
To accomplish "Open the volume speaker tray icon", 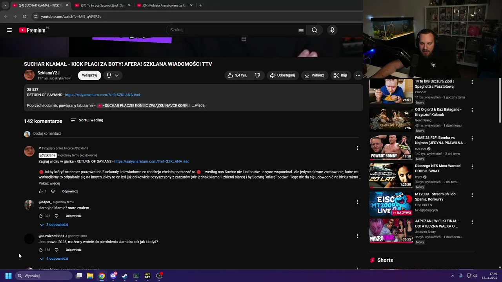I will click(475, 276).
